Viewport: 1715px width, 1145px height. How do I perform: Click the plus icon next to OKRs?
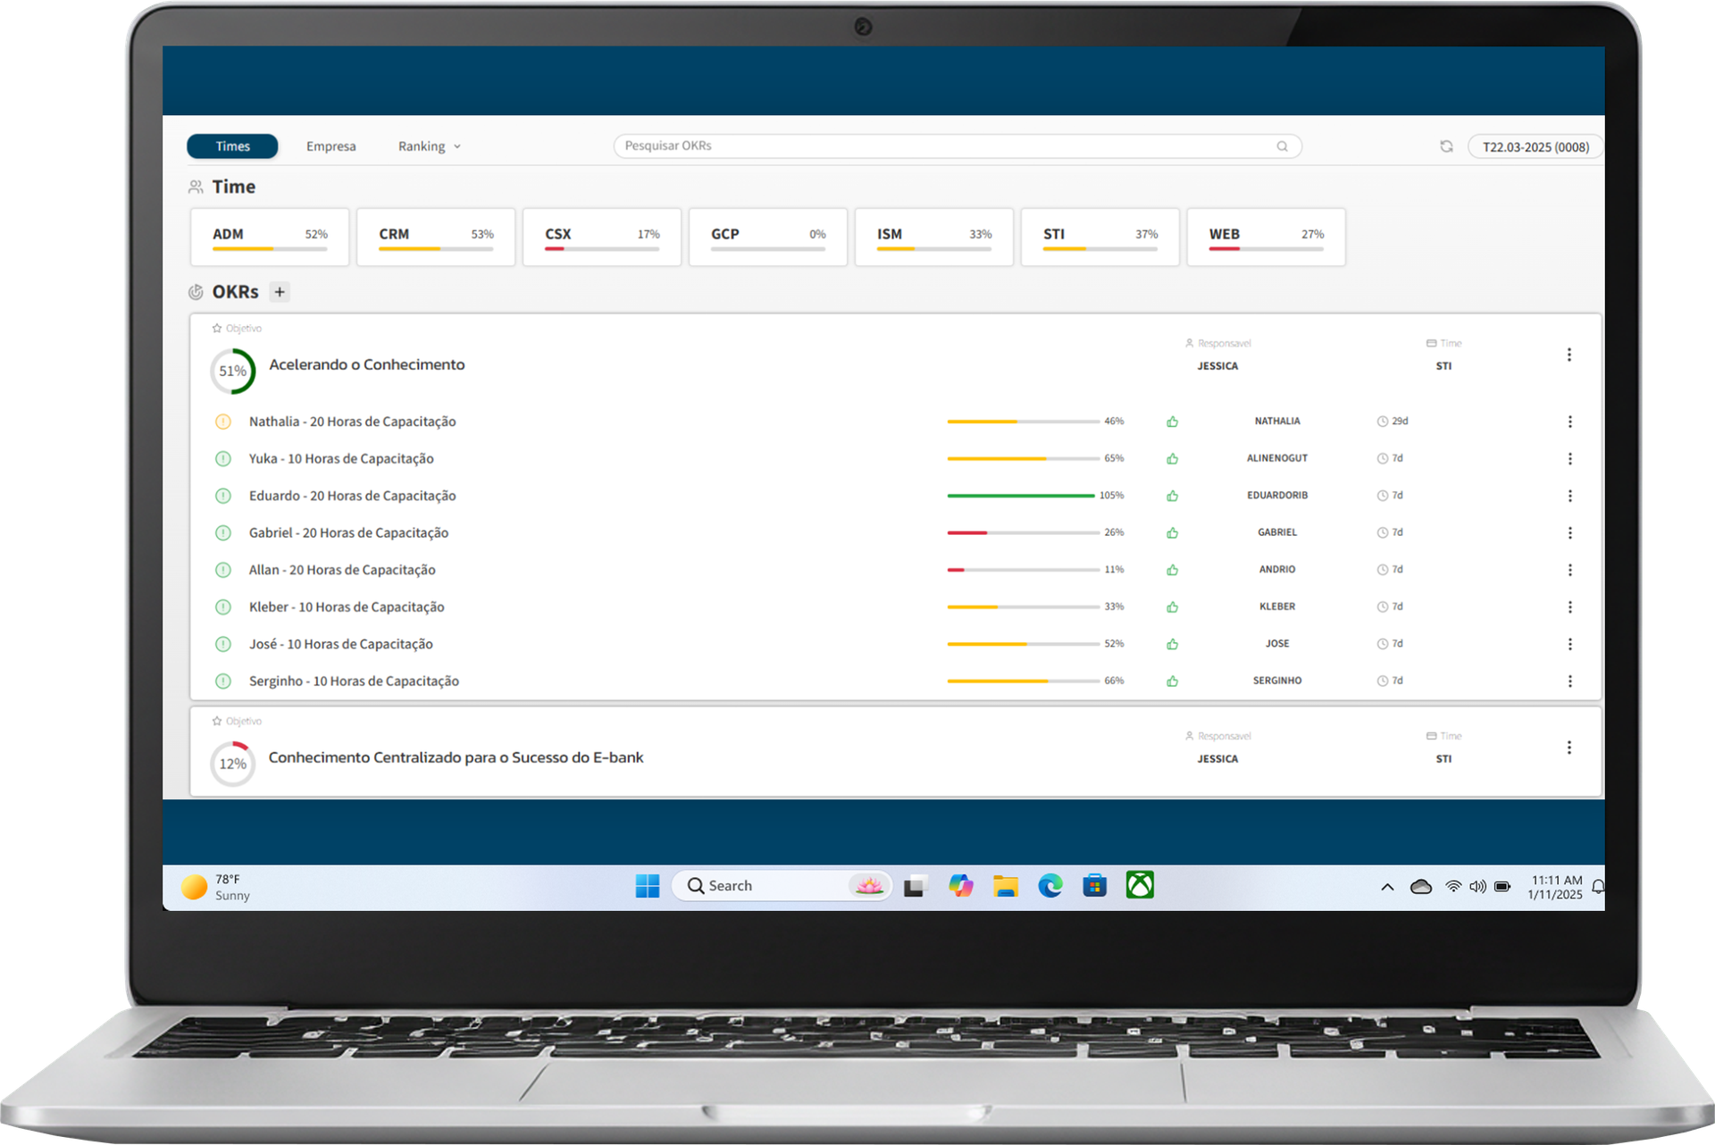[x=280, y=292]
